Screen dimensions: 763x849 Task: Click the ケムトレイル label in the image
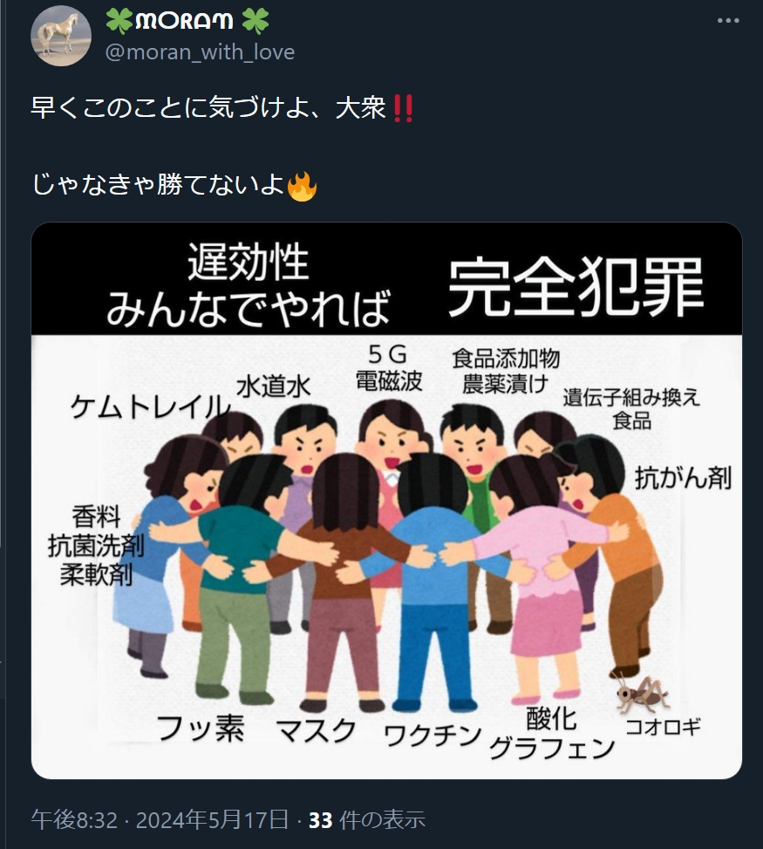(x=151, y=407)
